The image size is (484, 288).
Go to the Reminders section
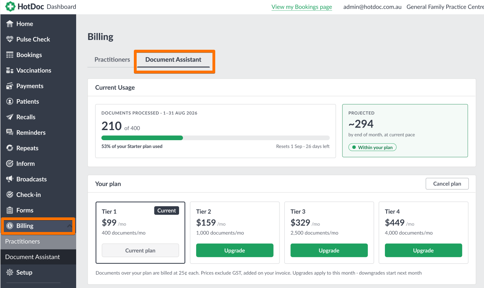point(38,133)
